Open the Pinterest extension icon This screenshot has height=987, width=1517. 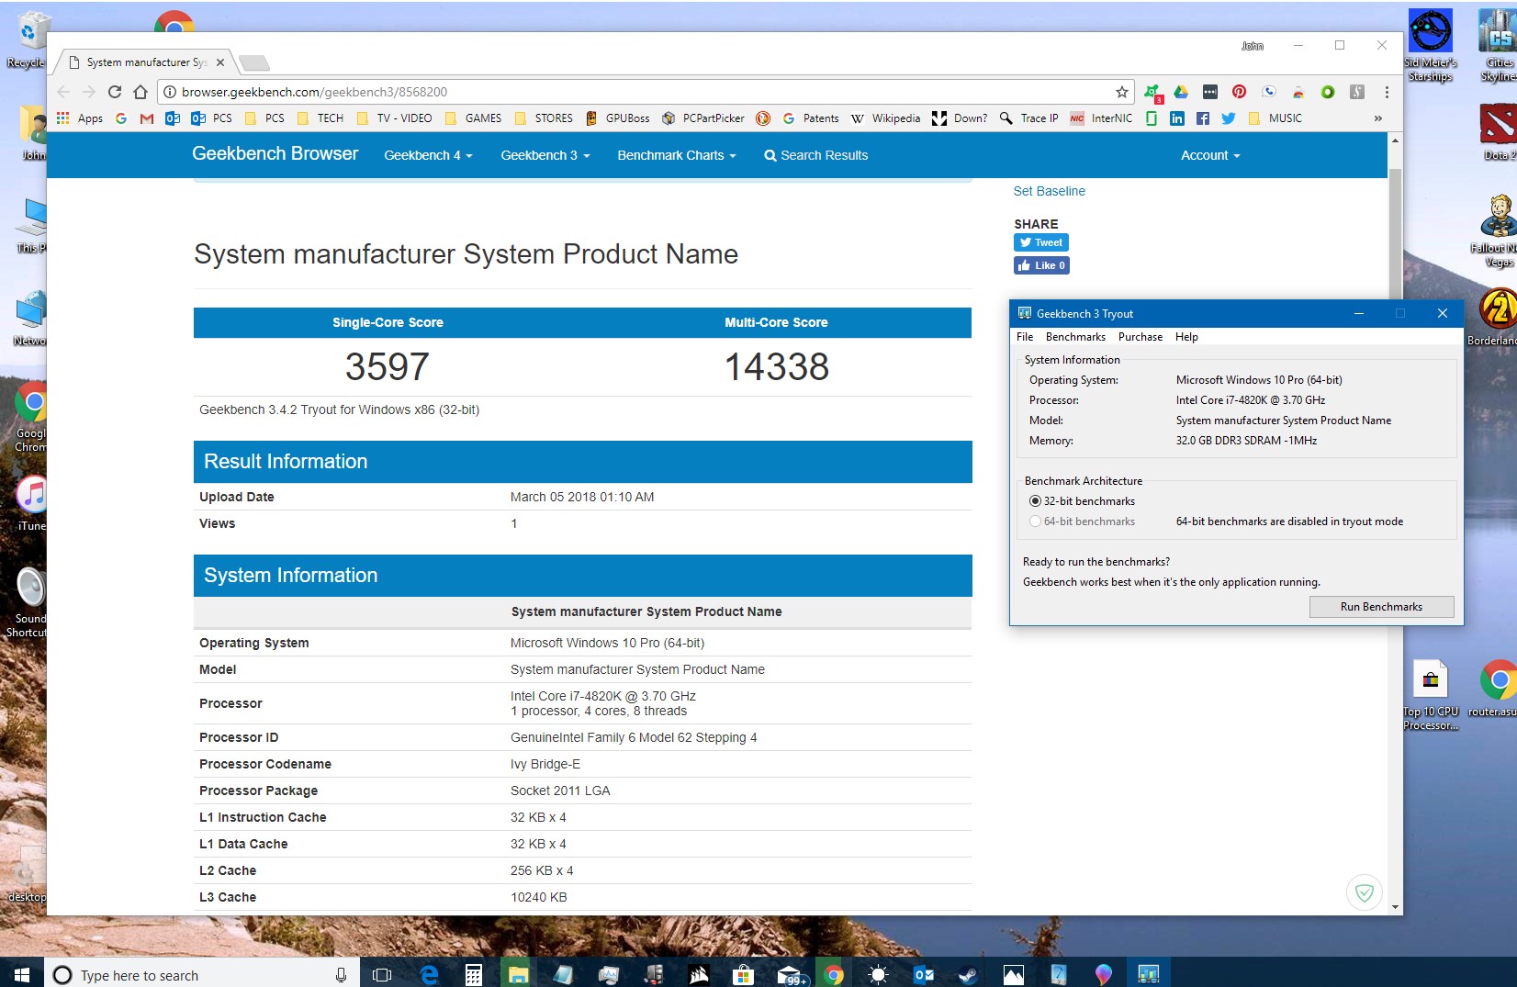(1239, 92)
